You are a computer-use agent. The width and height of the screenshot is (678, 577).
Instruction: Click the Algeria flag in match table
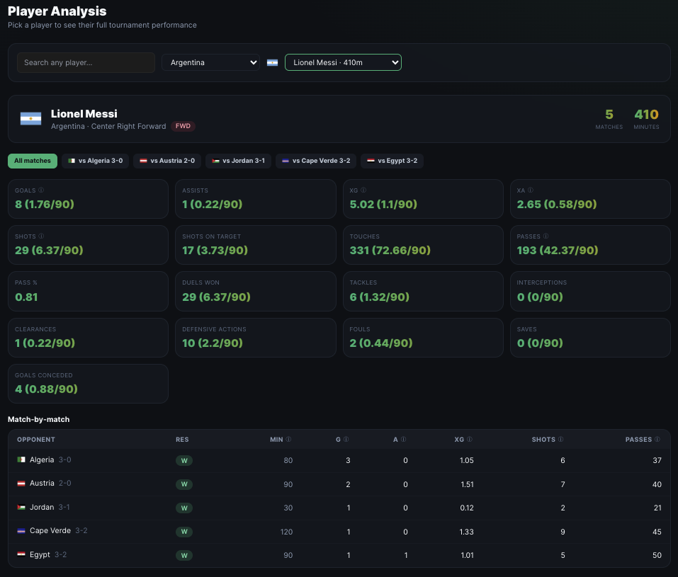[x=21, y=459]
